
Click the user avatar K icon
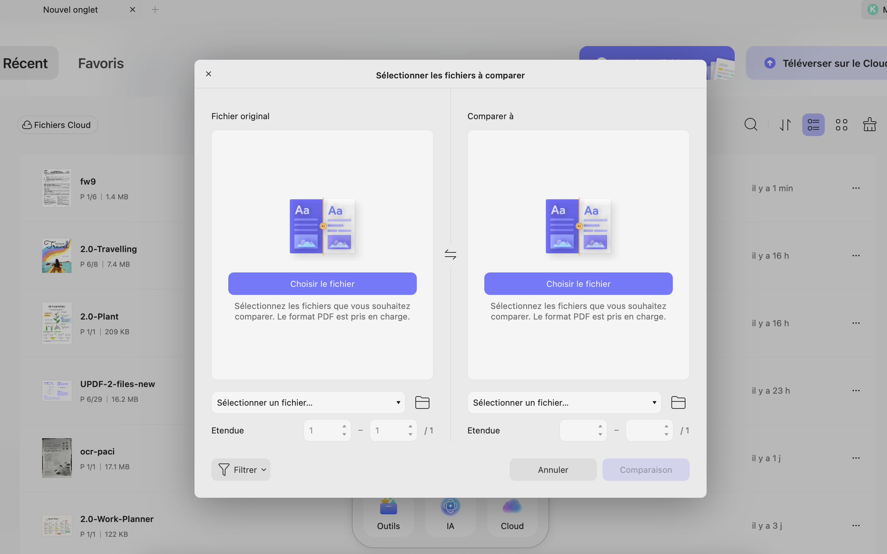pyautogui.click(x=873, y=9)
